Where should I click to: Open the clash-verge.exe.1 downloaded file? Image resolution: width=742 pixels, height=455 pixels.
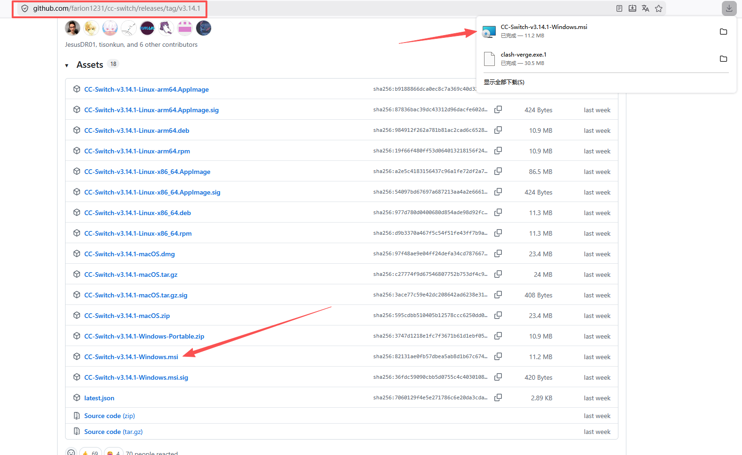(x=523, y=58)
